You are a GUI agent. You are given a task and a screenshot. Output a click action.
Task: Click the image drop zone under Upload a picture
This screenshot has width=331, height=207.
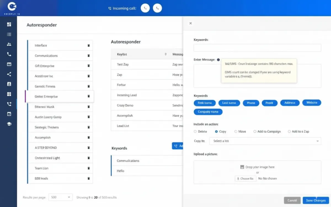point(257,172)
